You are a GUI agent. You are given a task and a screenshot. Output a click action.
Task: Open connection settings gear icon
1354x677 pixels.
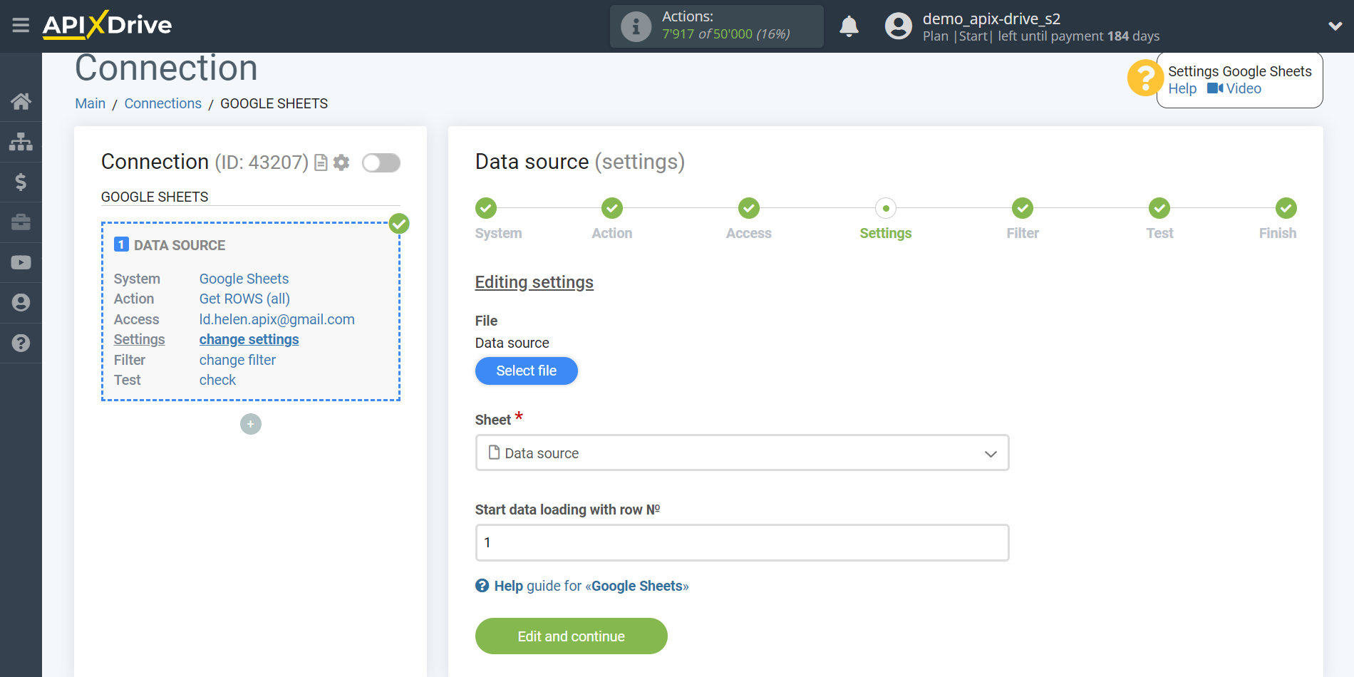[x=341, y=162]
